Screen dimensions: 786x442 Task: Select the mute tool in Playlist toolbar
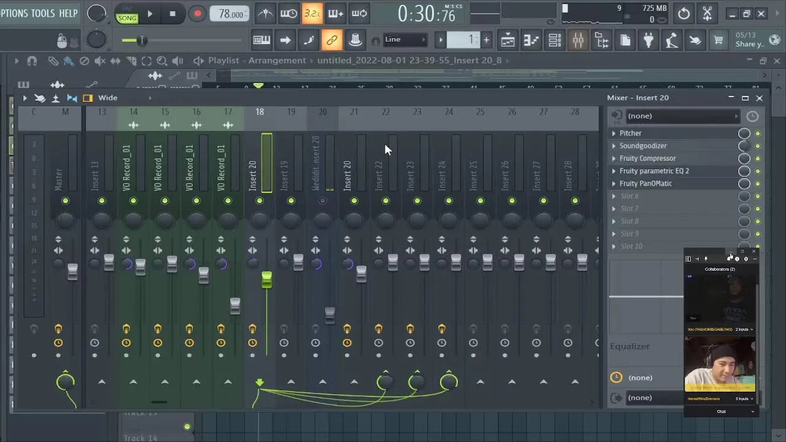[99, 61]
